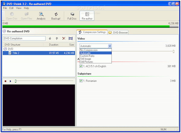Select the Re-author mode button
The image size is (181, 133).
[x=87, y=16]
